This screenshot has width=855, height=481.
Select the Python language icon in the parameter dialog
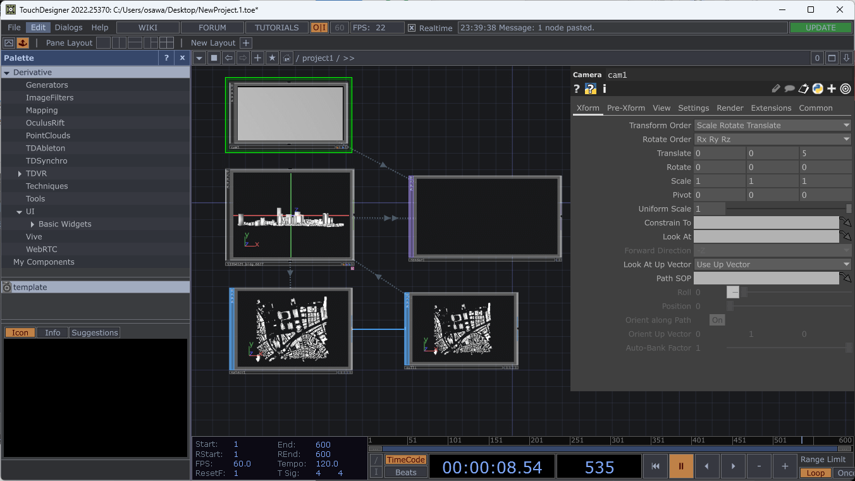coord(816,88)
